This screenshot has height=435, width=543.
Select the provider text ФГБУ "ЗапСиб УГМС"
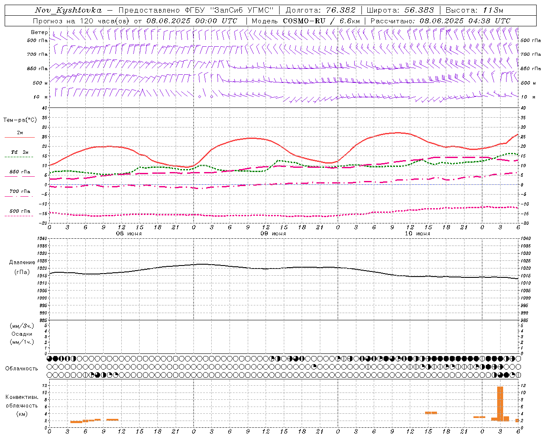[x=230, y=10]
